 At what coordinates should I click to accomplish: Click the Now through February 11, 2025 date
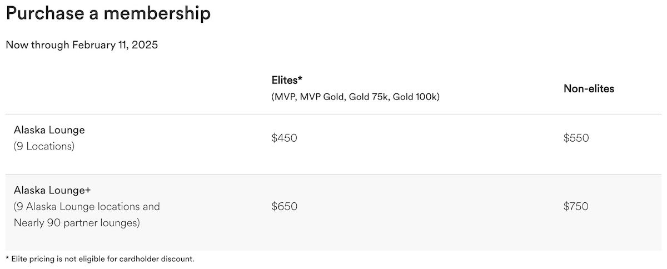(x=82, y=45)
